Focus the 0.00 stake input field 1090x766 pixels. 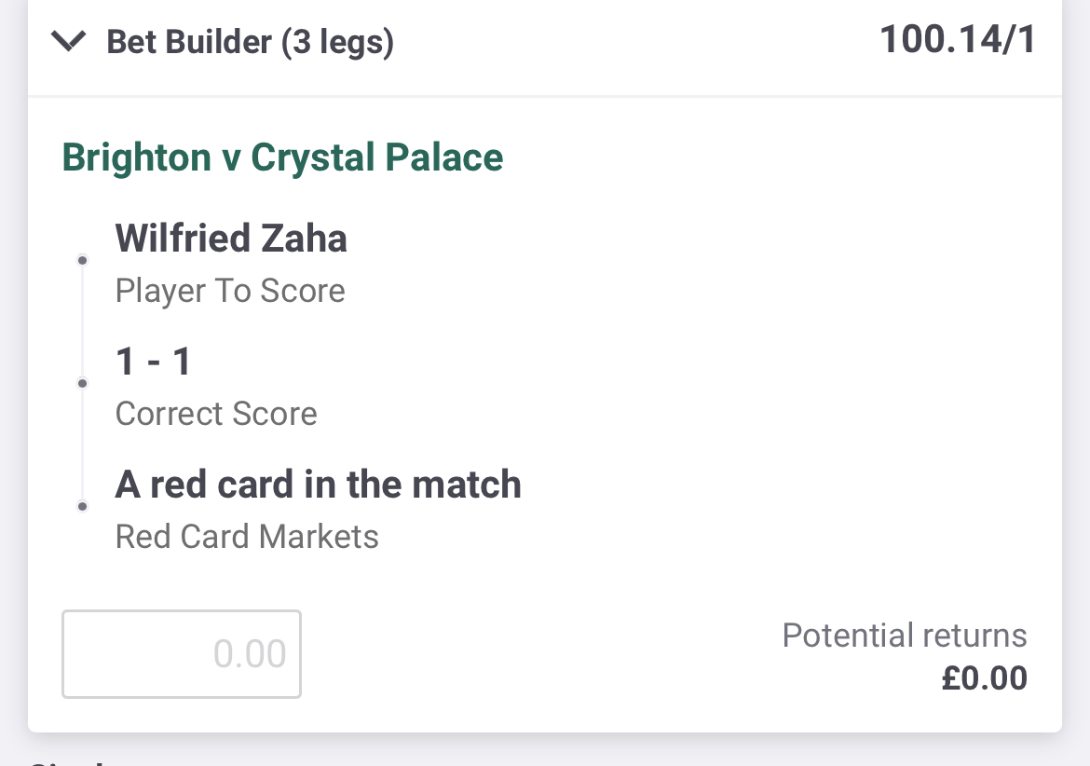click(x=182, y=654)
